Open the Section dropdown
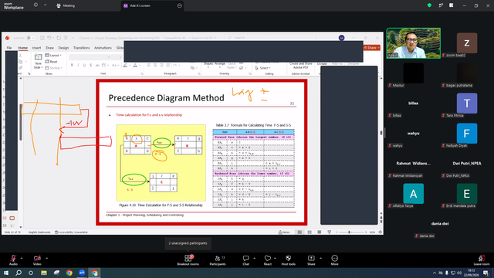This screenshot has height=278, width=494. [x=54, y=68]
